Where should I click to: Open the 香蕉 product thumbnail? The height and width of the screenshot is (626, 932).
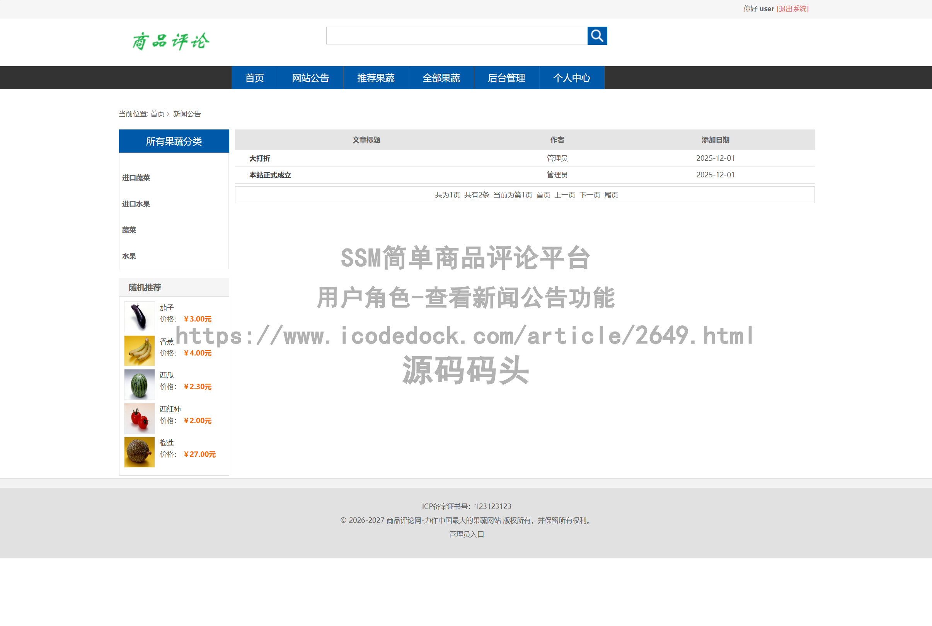[x=139, y=350]
